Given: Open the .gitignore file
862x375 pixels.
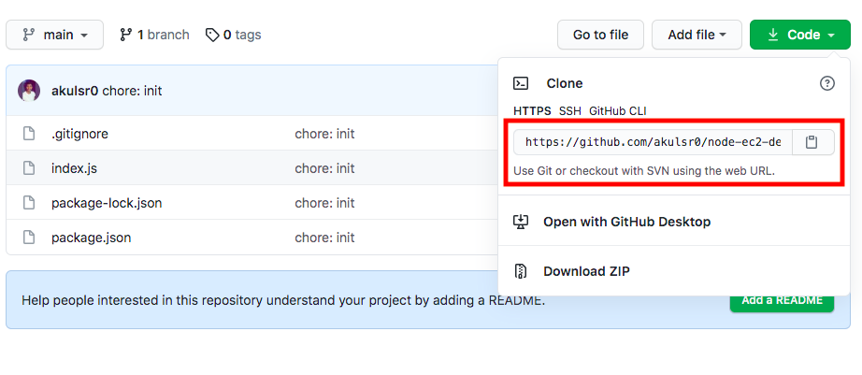Looking at the screenshot, I should pos(79,134).
